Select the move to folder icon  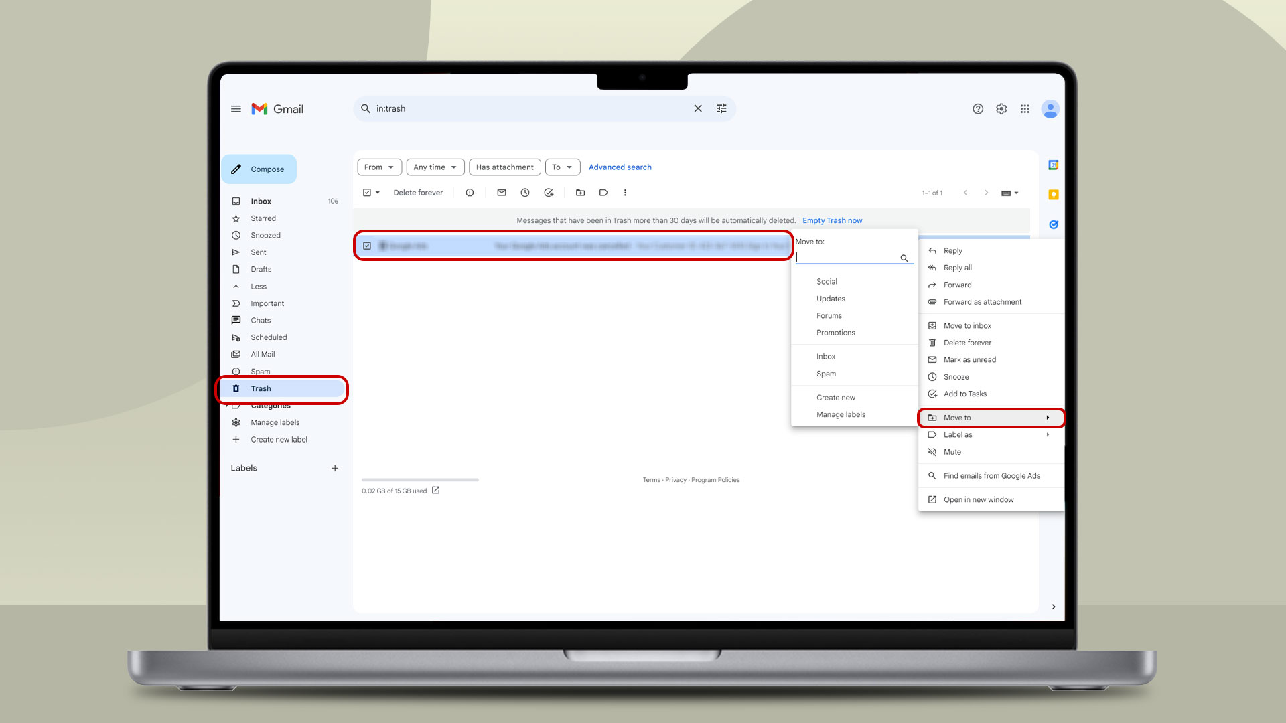coord(580,192)
